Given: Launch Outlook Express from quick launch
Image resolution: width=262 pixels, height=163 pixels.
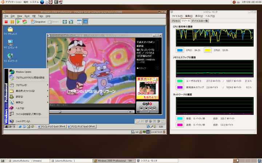Looking at the screenshot, I should point(24,127).
